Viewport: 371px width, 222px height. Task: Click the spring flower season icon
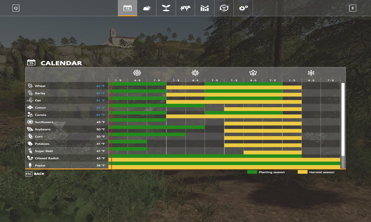pos(137,73)
